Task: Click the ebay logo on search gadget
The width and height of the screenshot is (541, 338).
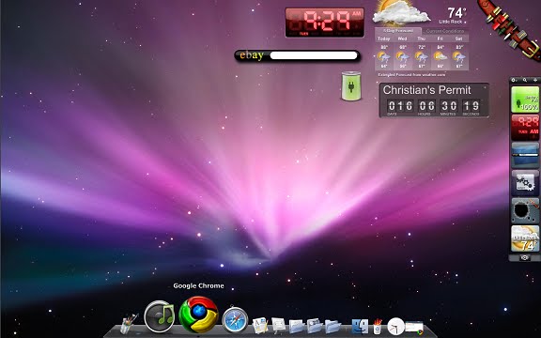Action: (x=252, y=55)
